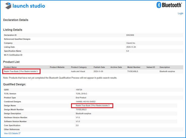Open the Login link
186x138 pixels.
click(x=180, y=13)
